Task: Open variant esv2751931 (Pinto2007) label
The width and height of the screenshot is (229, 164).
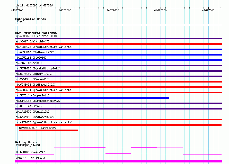Action: point(32,79)
